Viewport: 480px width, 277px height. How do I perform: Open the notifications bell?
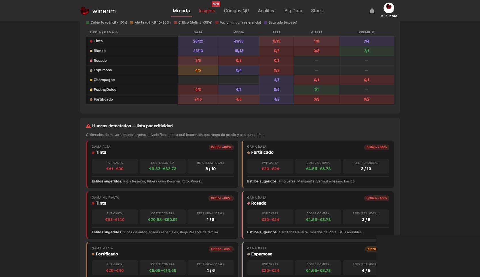(372, 11)
